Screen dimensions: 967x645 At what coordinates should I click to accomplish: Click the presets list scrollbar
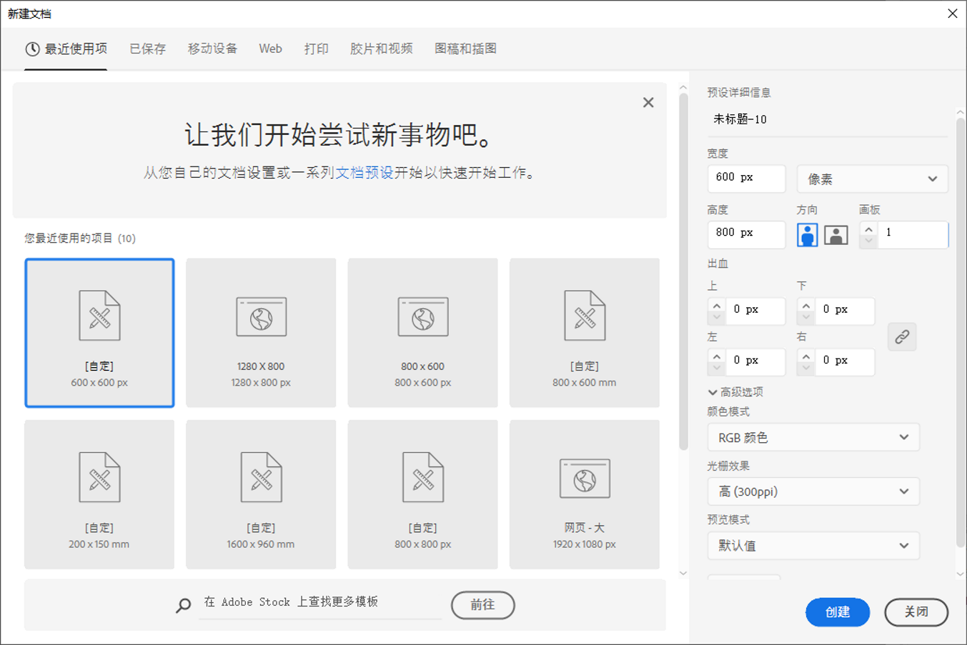[683, 271]
